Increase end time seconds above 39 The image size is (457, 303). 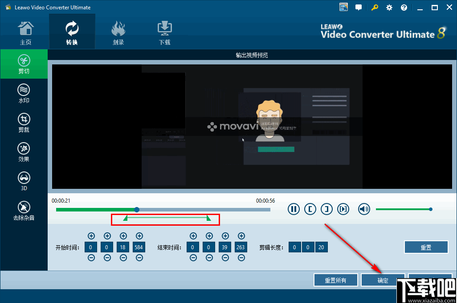coord(225,236)
